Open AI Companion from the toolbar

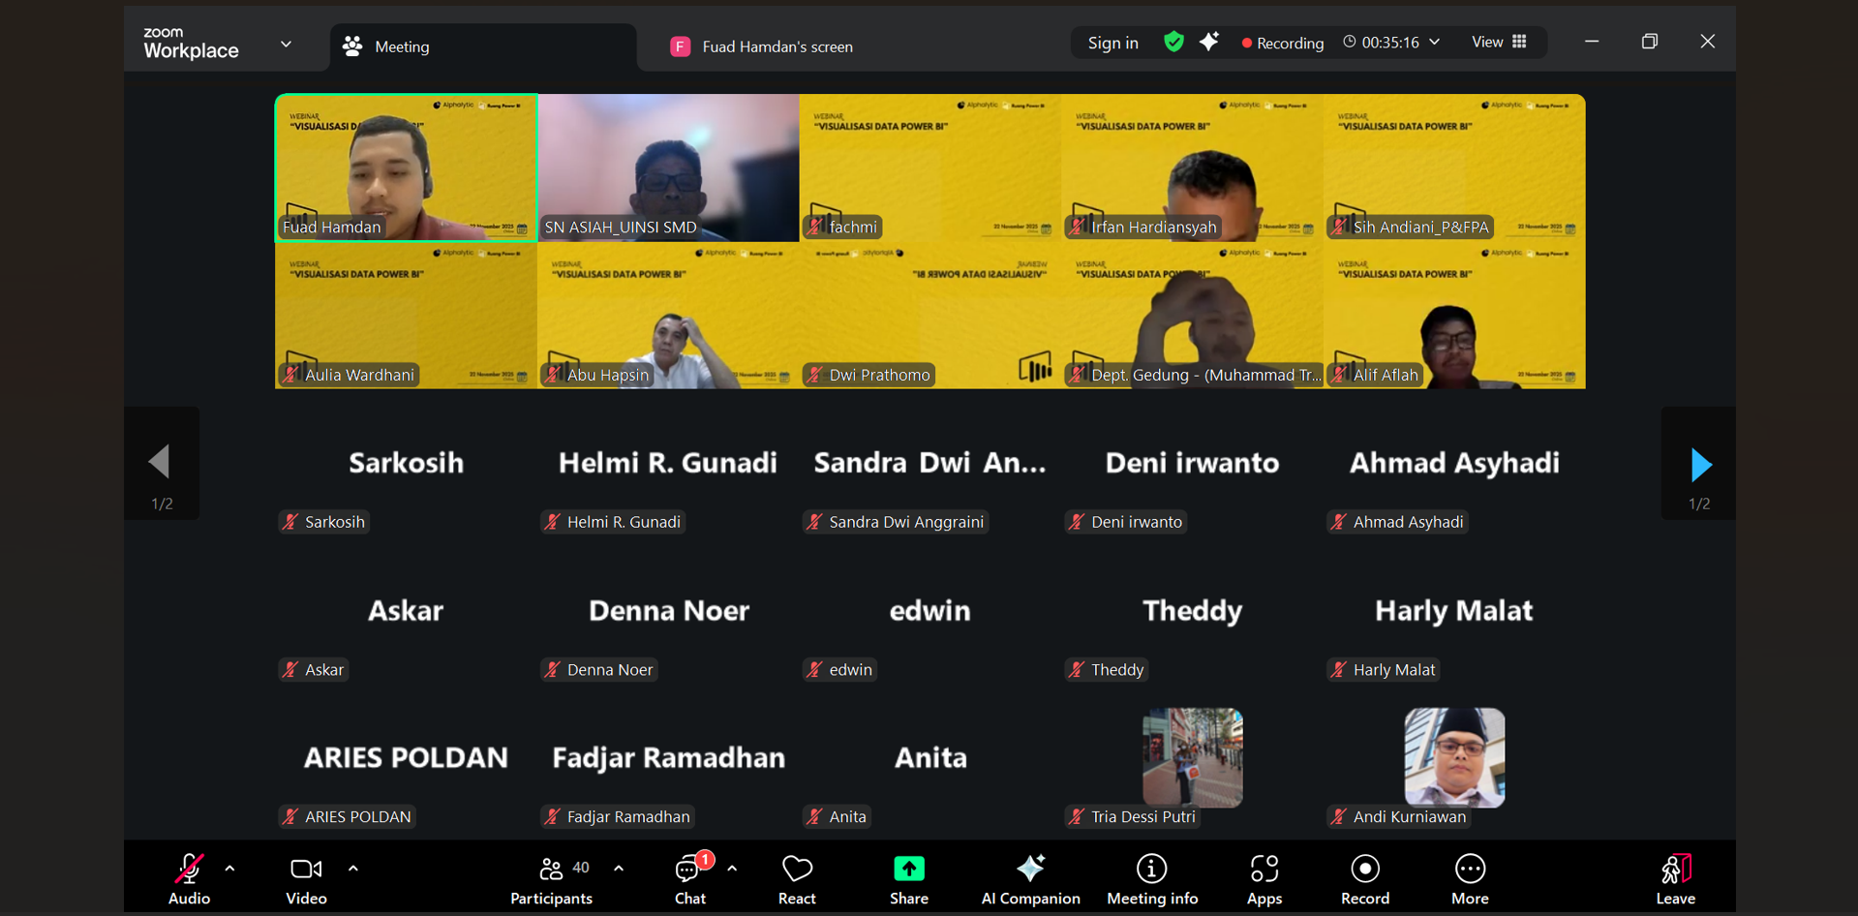(x=1030, y=879)
